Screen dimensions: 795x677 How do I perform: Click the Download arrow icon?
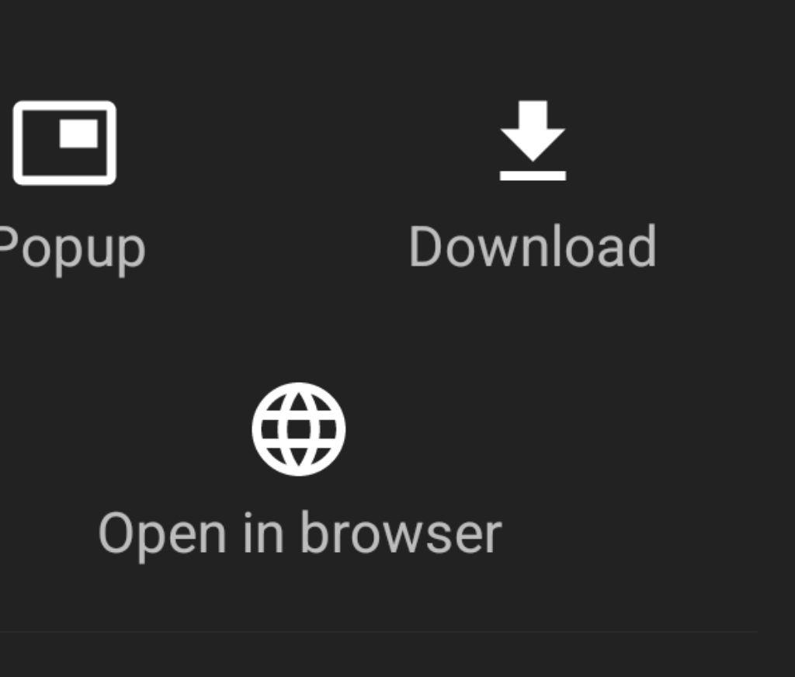(x=533, y=141)
